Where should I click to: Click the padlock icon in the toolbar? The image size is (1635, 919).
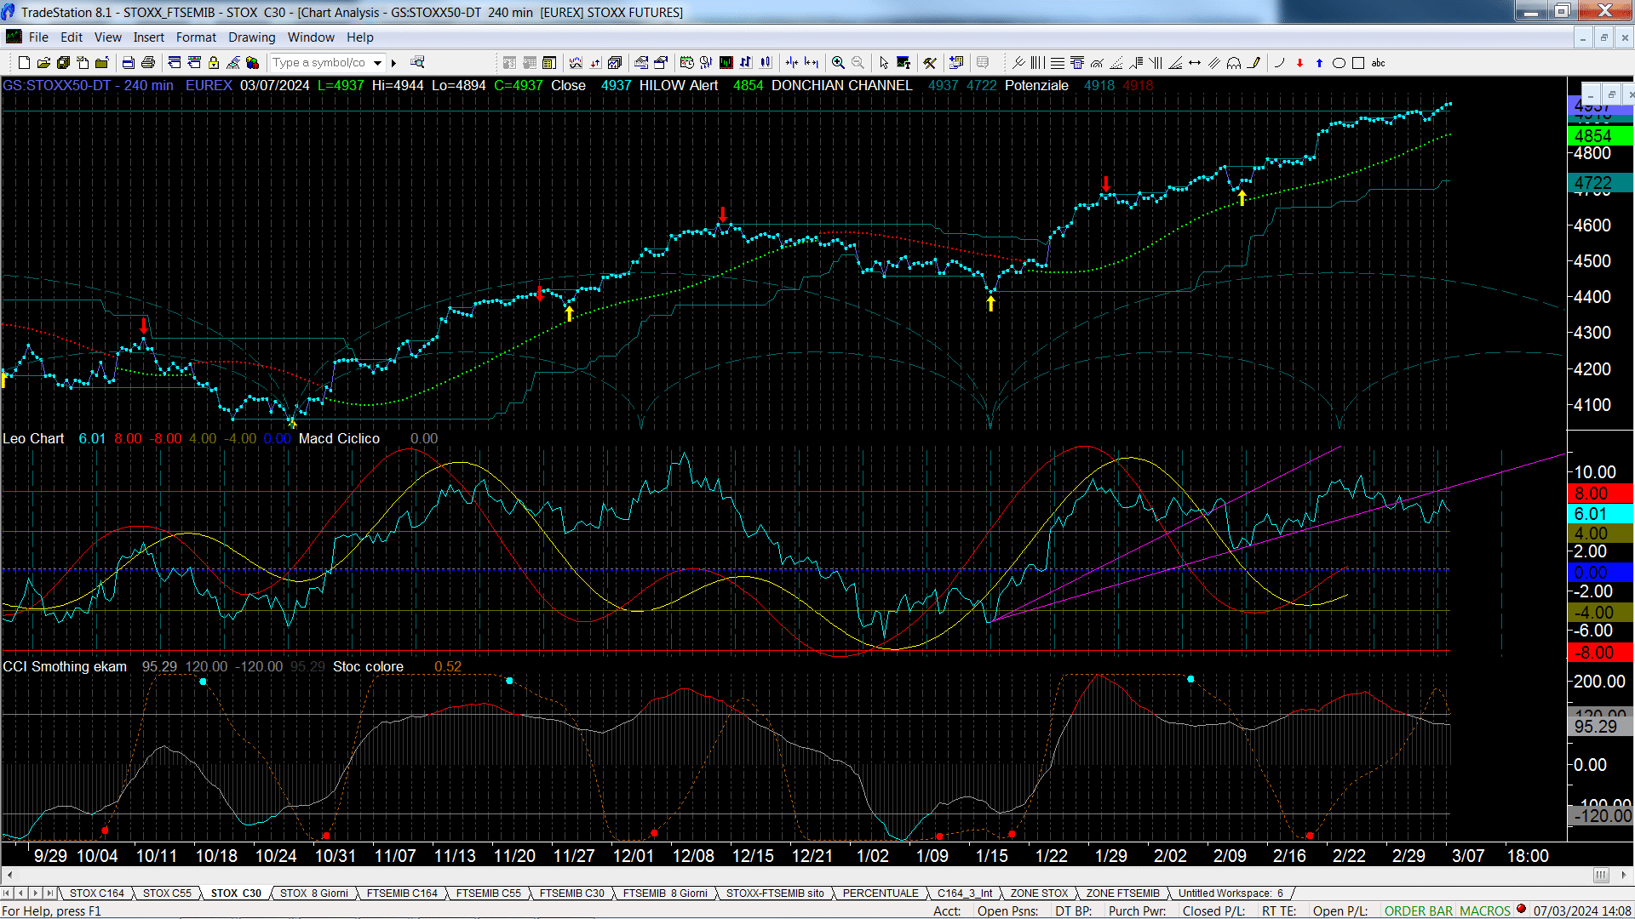(214, 62)
